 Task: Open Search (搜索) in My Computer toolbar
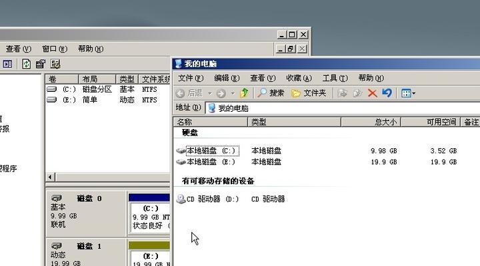tap(271, 93)
